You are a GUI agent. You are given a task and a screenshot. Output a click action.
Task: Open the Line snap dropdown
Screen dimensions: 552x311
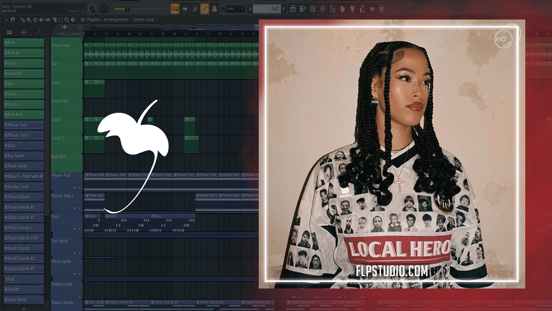pyautogui.click(x=235, y=9)
